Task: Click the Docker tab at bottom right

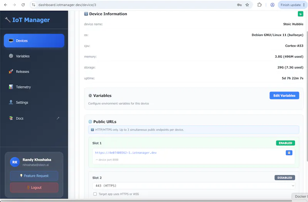Action: (300, 196)
